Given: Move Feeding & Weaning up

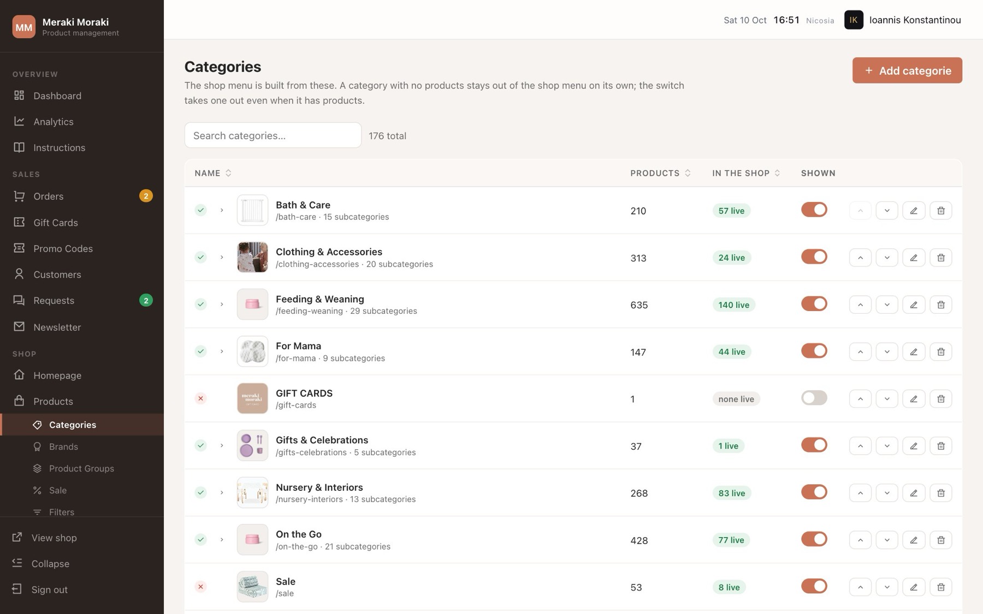Looking at the screenshot, I should (x=860, y=305).
